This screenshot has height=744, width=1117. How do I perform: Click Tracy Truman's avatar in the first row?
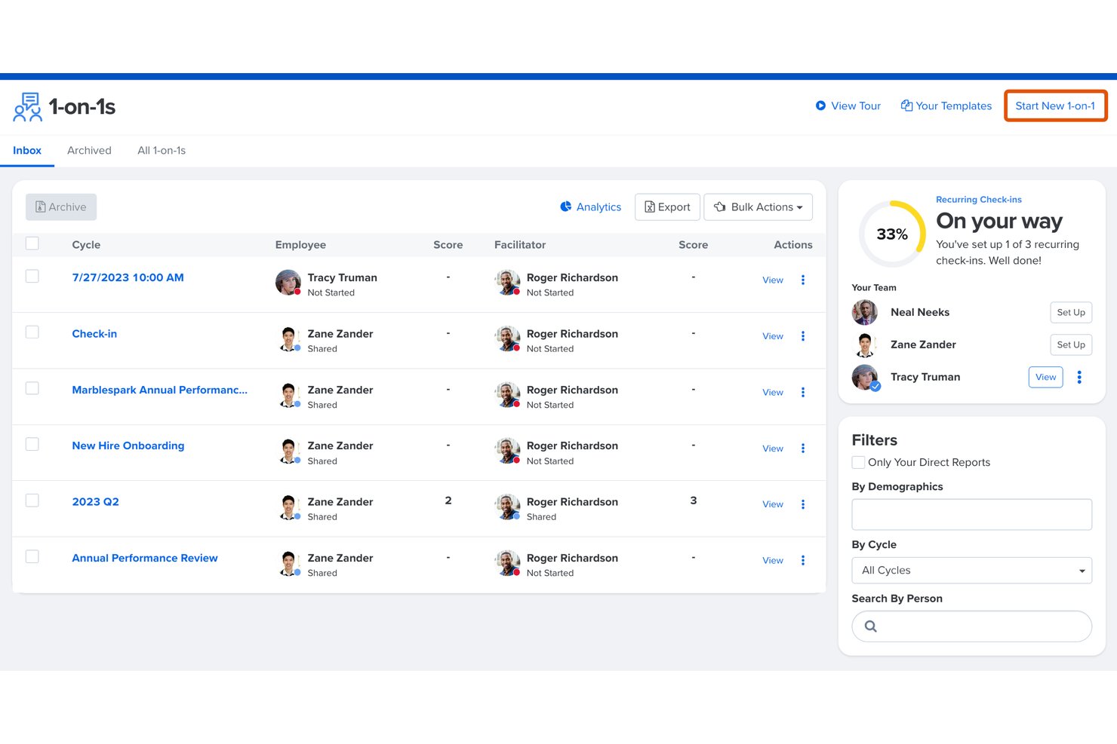(288, 283)
